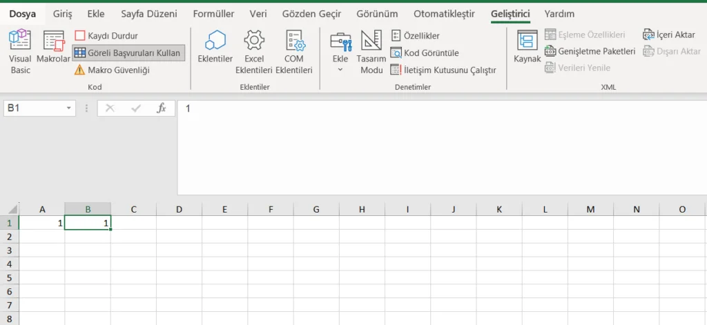Click the Name Box showing B1
Screen dimensions: 707x325
click(34, 108)
